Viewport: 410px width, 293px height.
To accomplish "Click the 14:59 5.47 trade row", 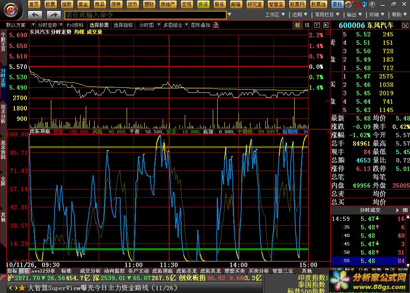I will tap(368, 219).
